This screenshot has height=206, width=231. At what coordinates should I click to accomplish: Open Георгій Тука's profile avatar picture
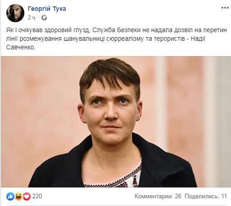(15, 13)
